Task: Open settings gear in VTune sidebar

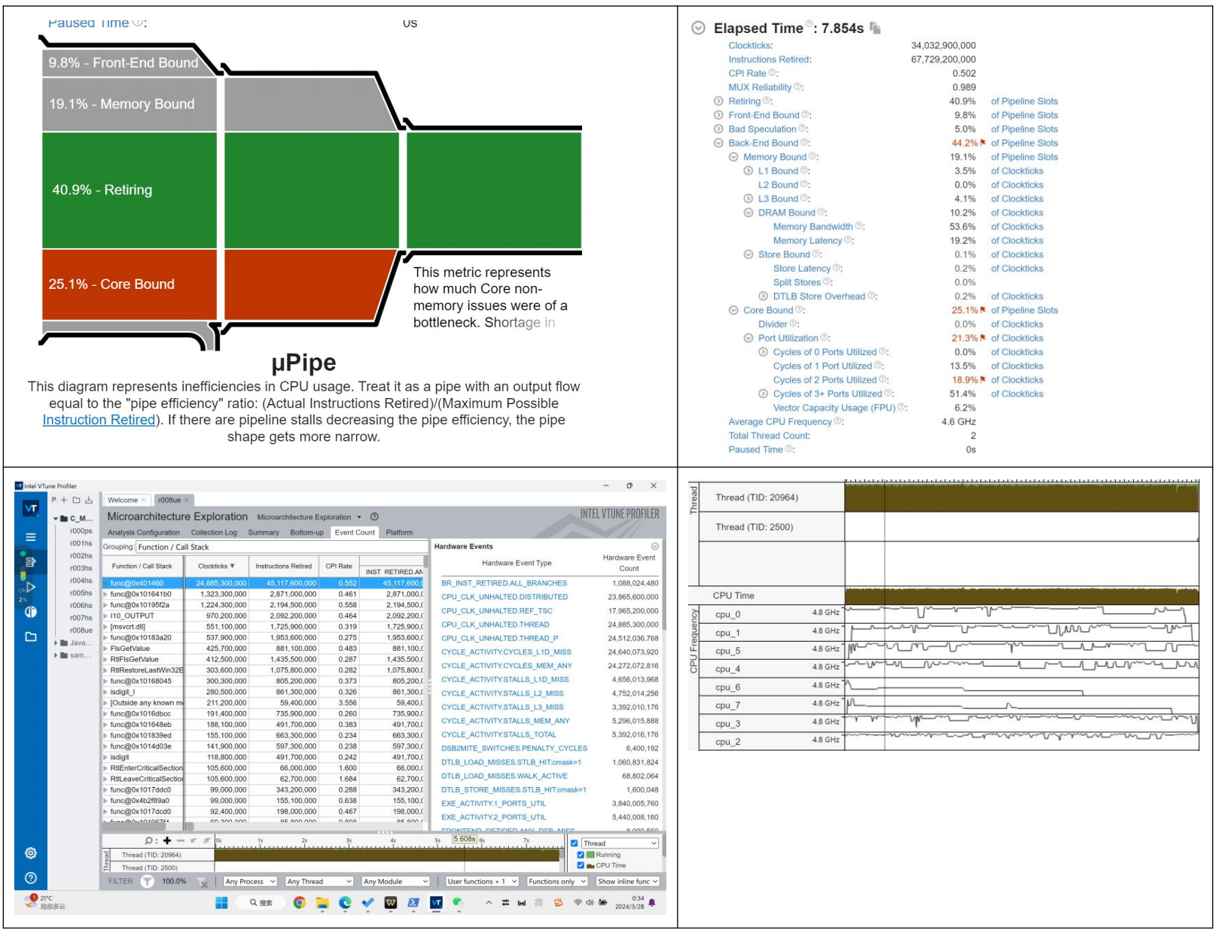Action: coord(30,853)
